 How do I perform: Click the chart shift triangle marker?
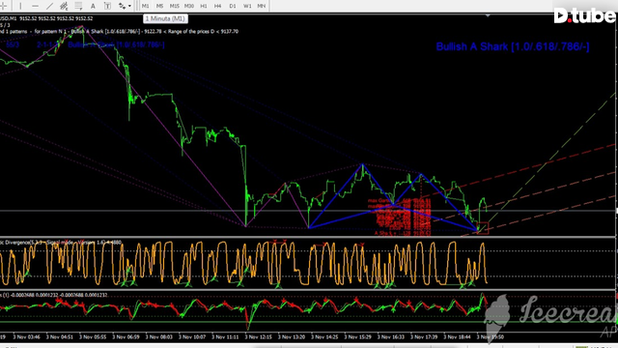point(488,15)
